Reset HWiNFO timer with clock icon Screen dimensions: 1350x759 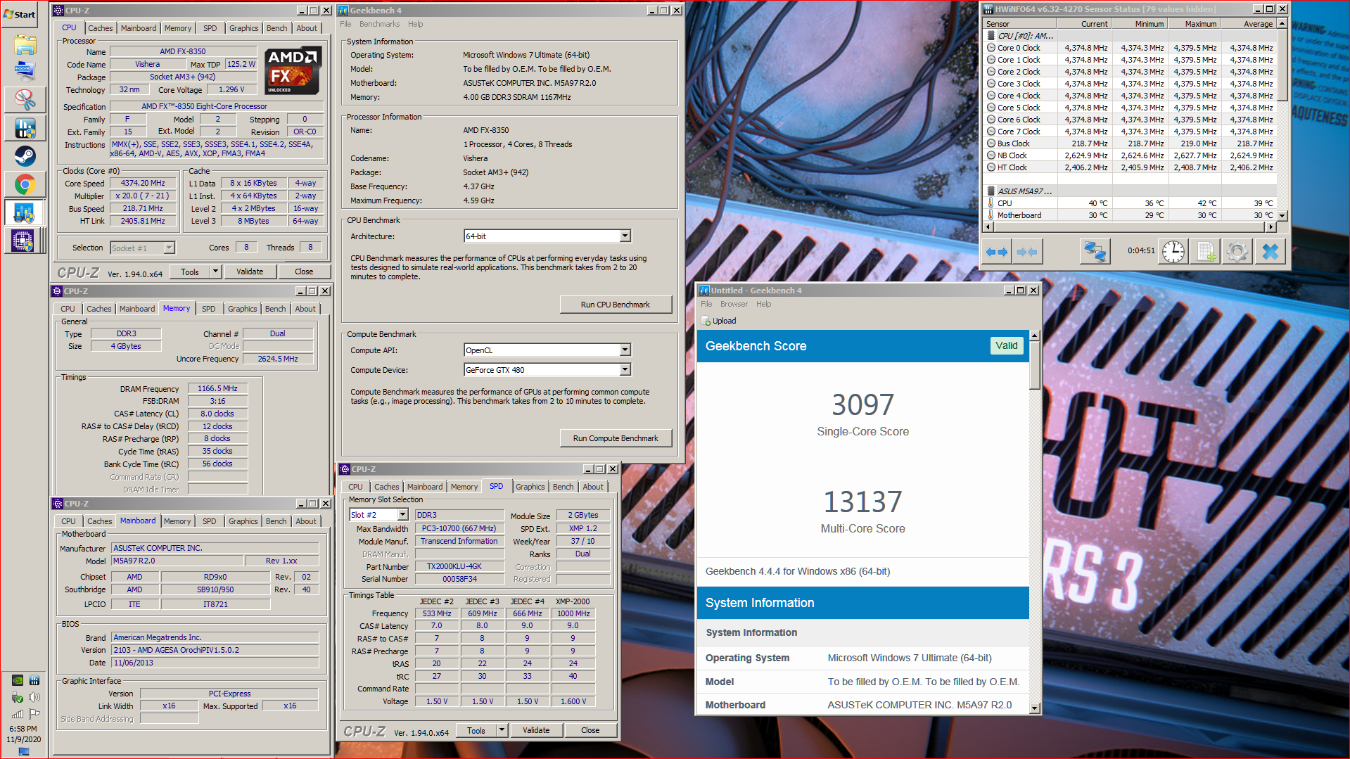tap(1173, 251)
